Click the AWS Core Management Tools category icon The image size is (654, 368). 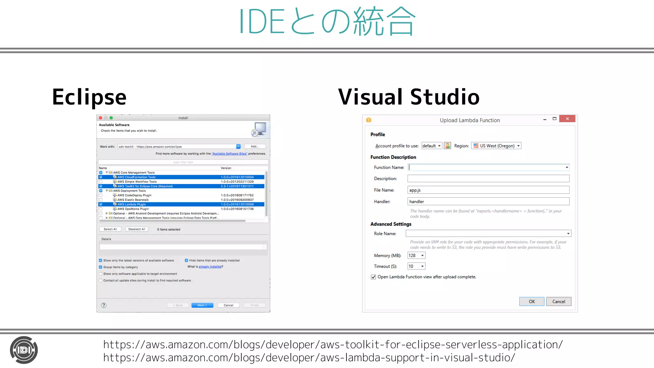click(x=110, y=172)
